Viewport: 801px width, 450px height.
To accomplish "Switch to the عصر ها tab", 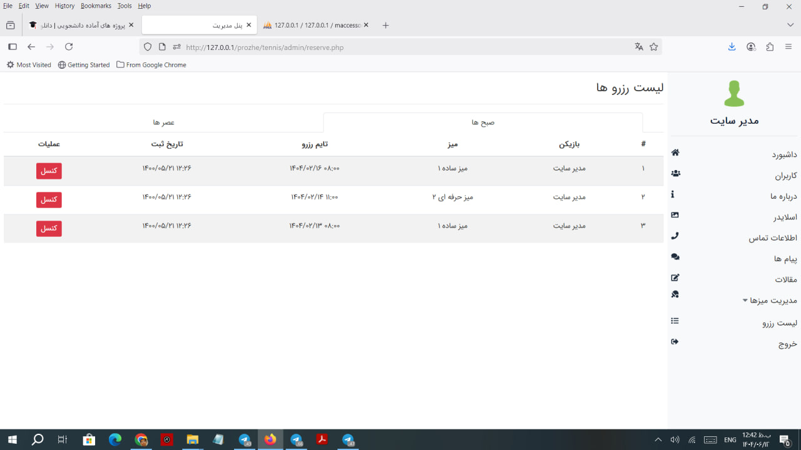I will click(163, 122).
